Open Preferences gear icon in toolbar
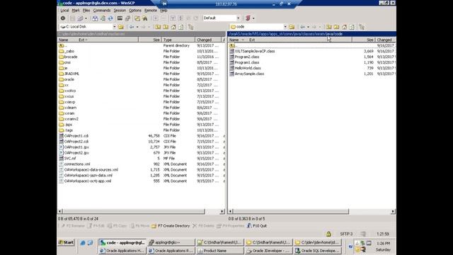Screen dimensions: 453x255 (63, 18)
